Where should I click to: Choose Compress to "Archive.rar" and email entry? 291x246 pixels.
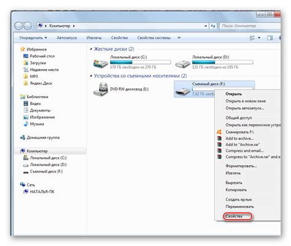(253, 157)
